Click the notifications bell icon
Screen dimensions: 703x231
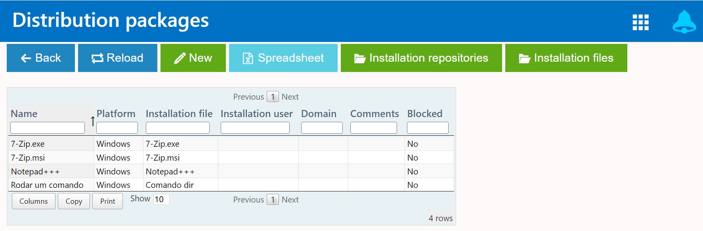[684, 22]
